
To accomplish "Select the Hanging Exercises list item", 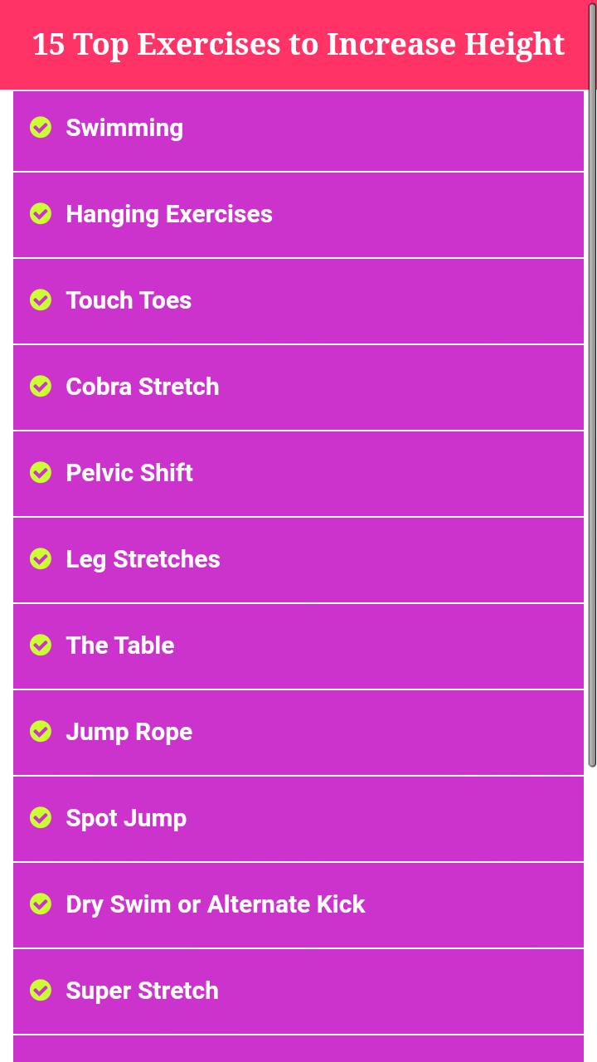I will tap(169, 214).
